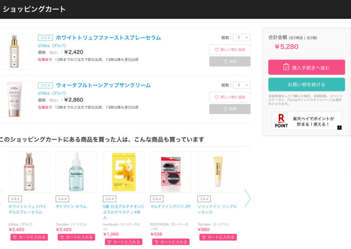The image size is (351, 249).
Task: Open the ホワイトトリュフファーストスプレーセラム product link
Action: pyautogui.click(x=108, y=38)
